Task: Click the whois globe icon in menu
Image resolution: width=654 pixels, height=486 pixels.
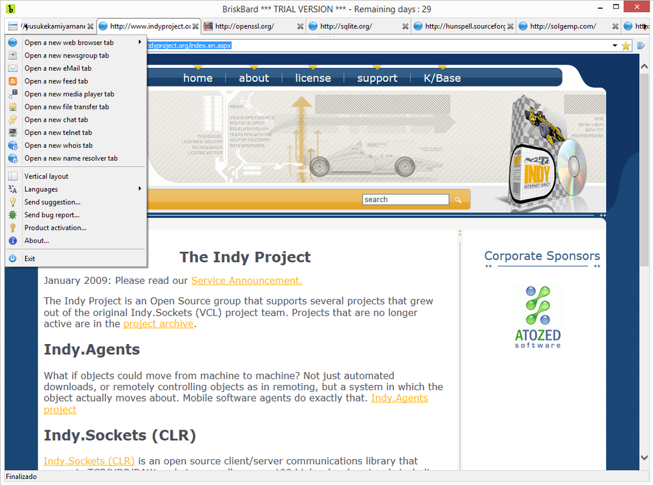Action: [x=13, y=146]
